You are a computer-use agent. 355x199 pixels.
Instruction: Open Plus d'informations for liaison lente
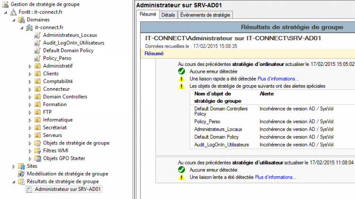[x=276, y=177]
